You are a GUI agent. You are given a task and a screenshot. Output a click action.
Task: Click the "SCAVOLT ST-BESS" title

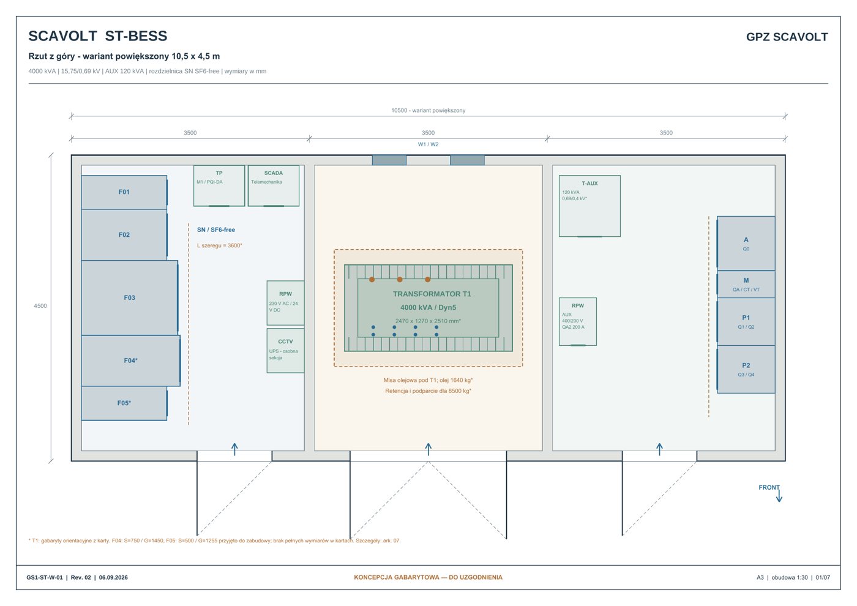98,36
